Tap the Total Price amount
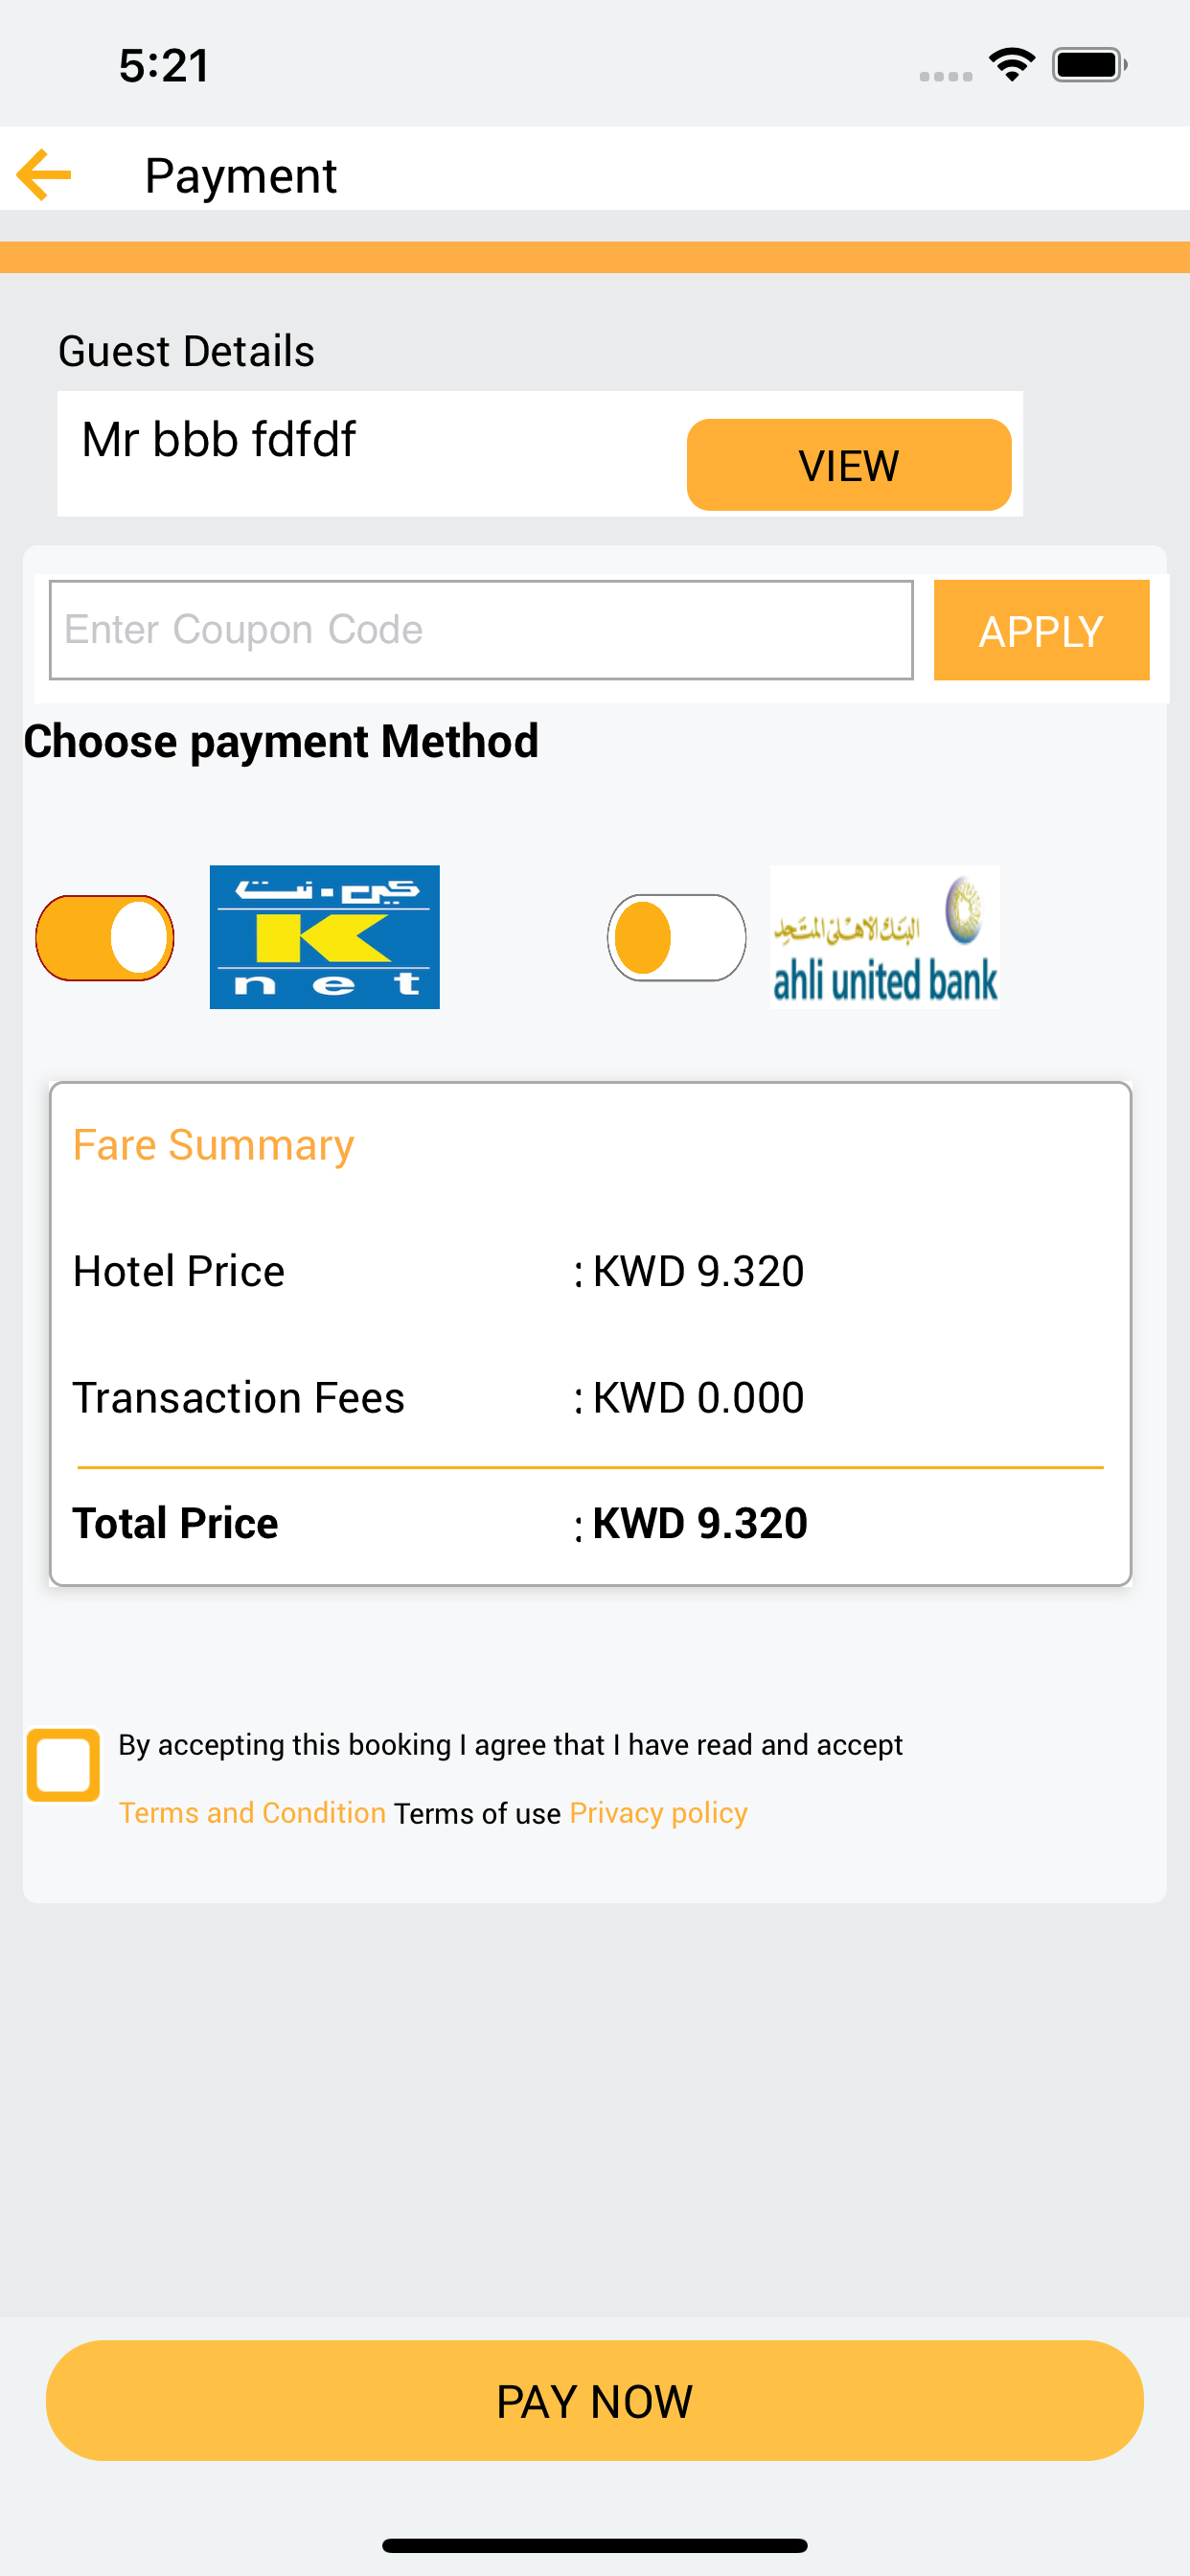The image size is (1190, 2576). coord(699,1523)
